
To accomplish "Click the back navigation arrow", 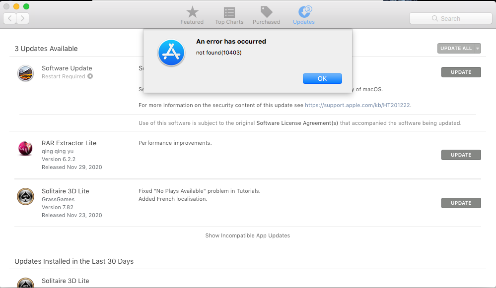I will pyautogui.click(x=9, y=18).
